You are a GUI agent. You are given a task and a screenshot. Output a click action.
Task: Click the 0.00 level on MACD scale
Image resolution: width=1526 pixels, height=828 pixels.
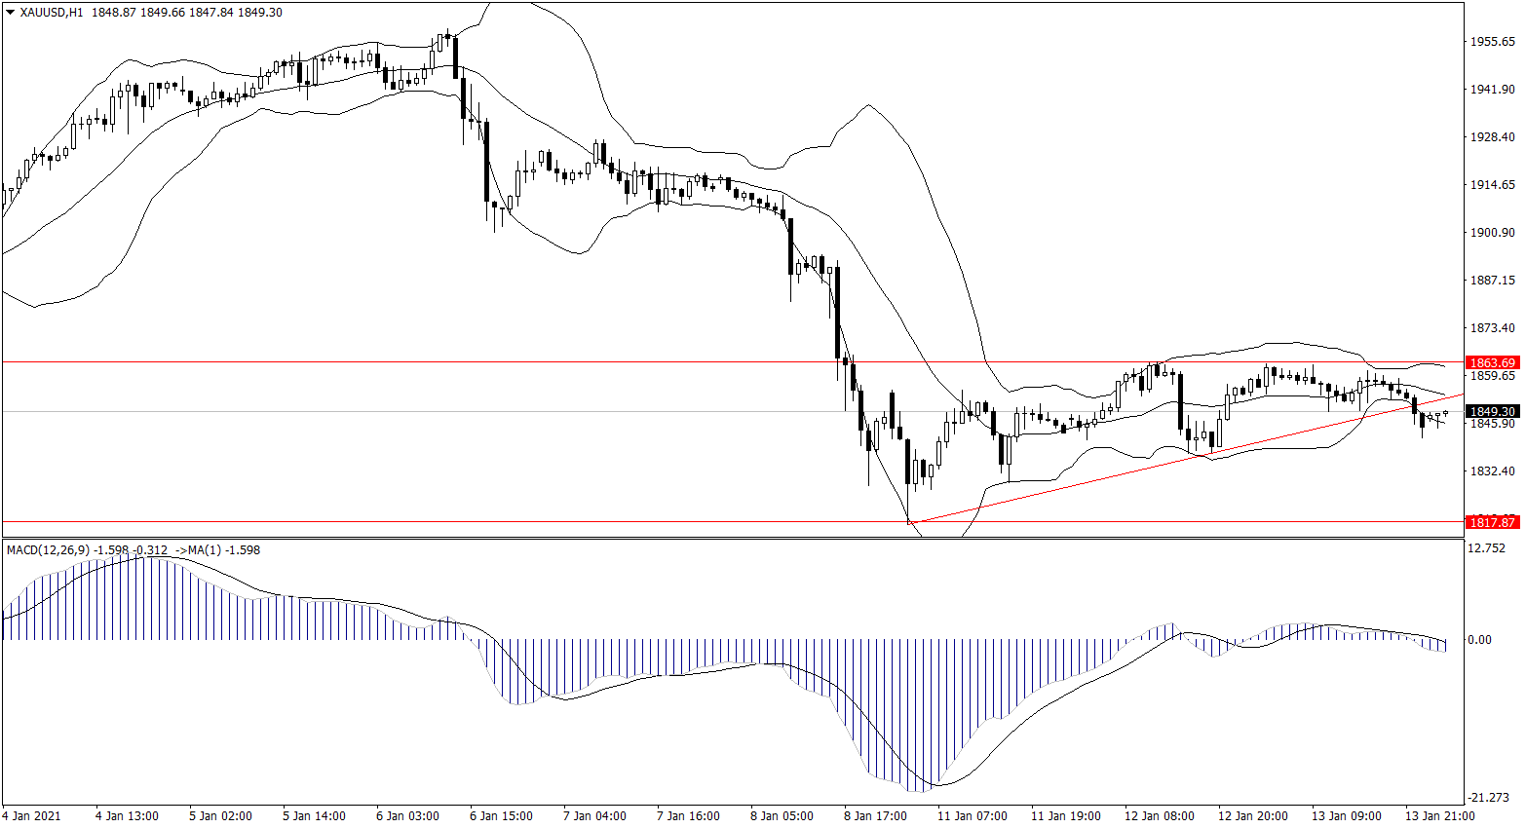pyautogui.click(x=1479, y=640)
